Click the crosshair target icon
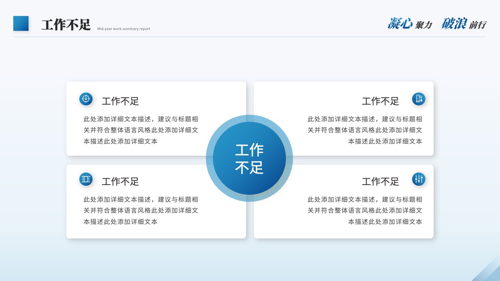 [x=86, y=99]
